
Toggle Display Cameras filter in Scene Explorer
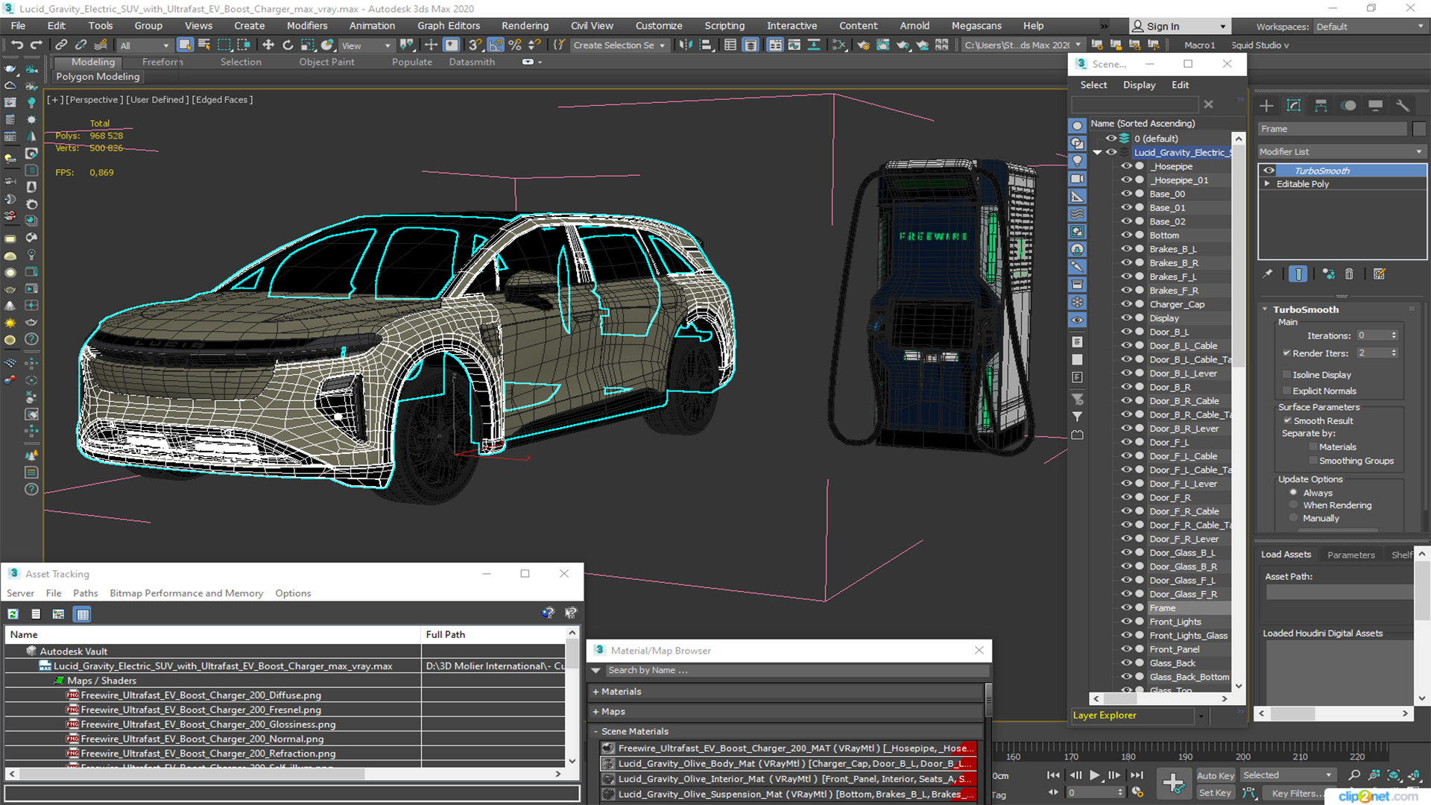1077,179
